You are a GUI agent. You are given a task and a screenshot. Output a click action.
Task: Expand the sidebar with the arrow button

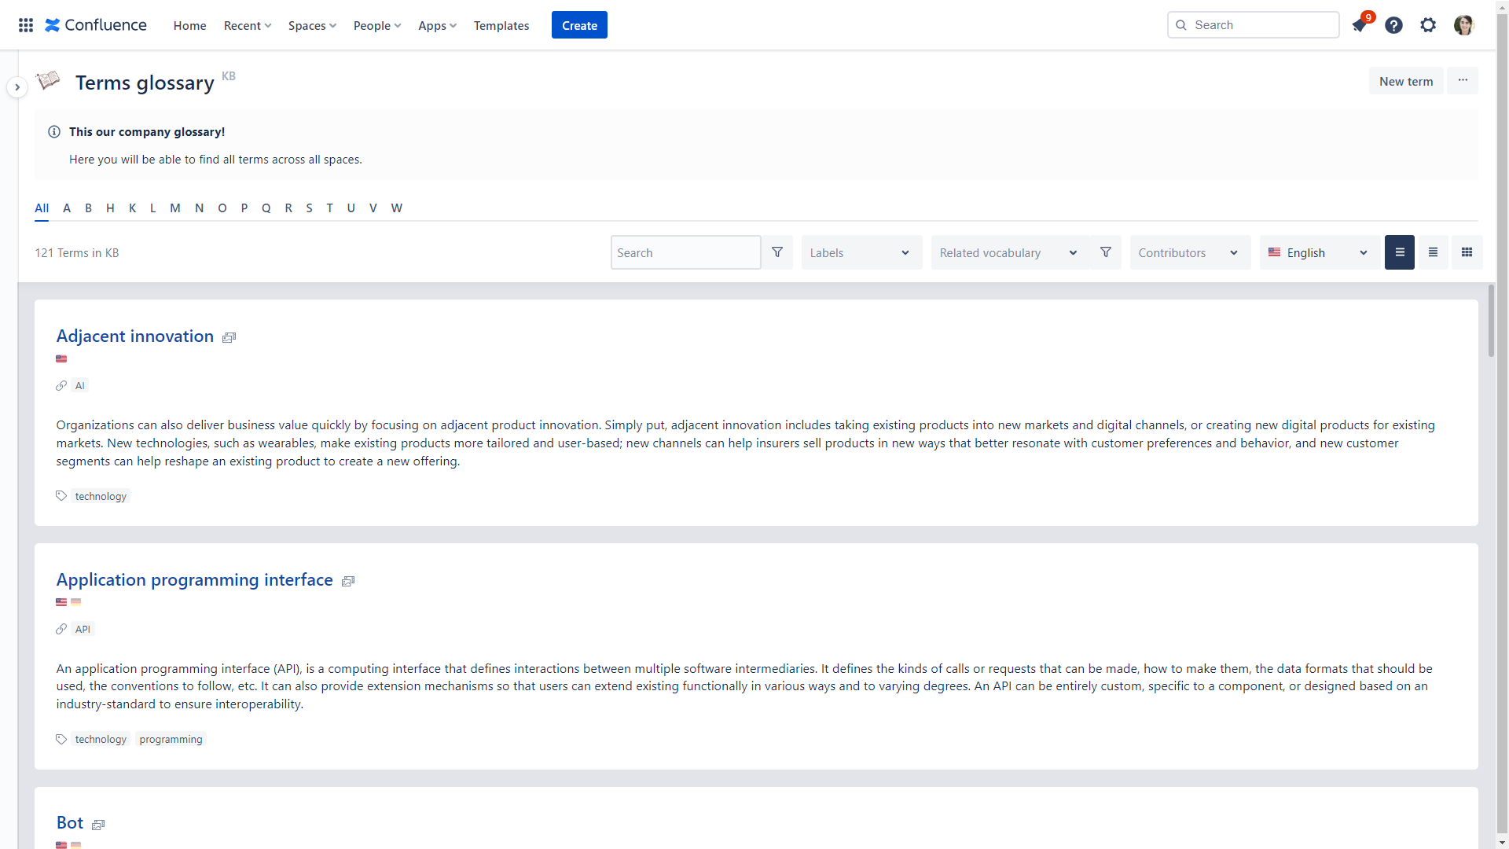[x=17, y=87]
